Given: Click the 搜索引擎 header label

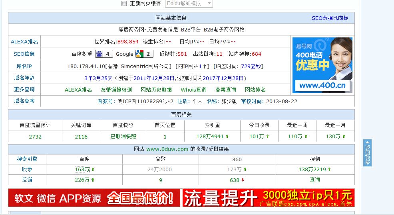Looking at the screenshot, I should coord(27,159).
